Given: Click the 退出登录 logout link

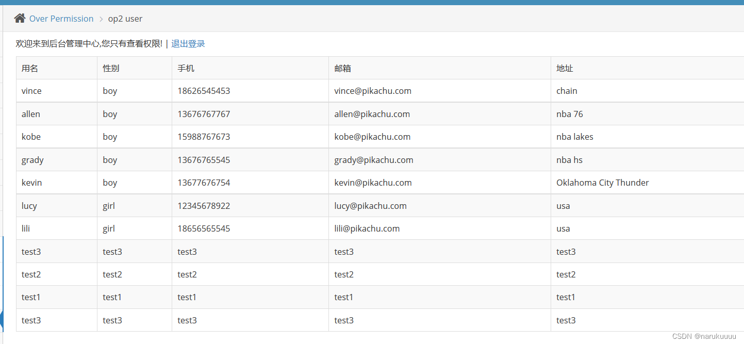Looking at the screenshot, I should (x=188, y=44).
